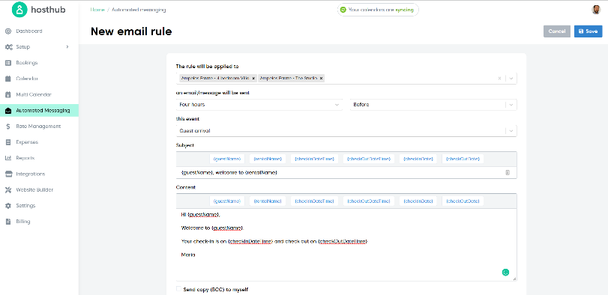Open the Dashboard sidebar icon
Image resolution: width=608 pixels, height=295 pixels.
click(8, 31)
